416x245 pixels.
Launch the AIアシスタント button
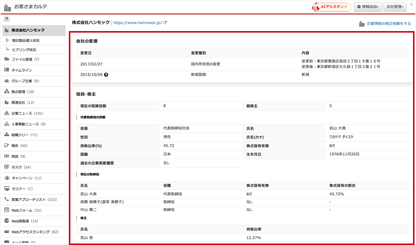pos(331,7)
